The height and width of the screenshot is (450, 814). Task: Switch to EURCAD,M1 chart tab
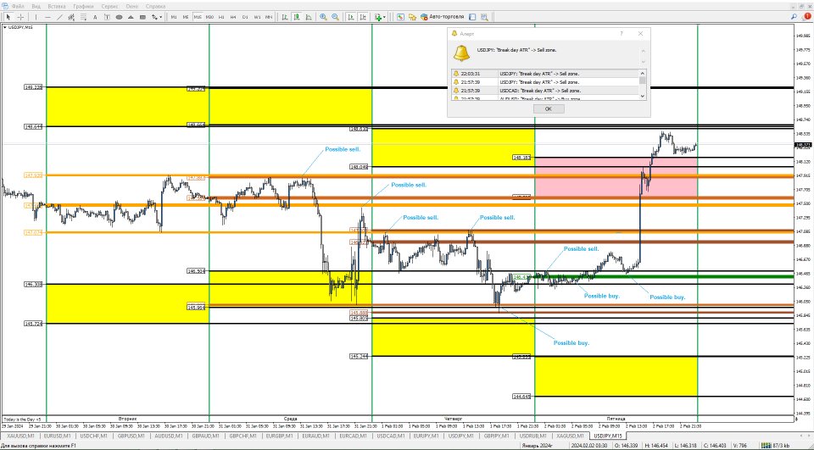[353, 436]
